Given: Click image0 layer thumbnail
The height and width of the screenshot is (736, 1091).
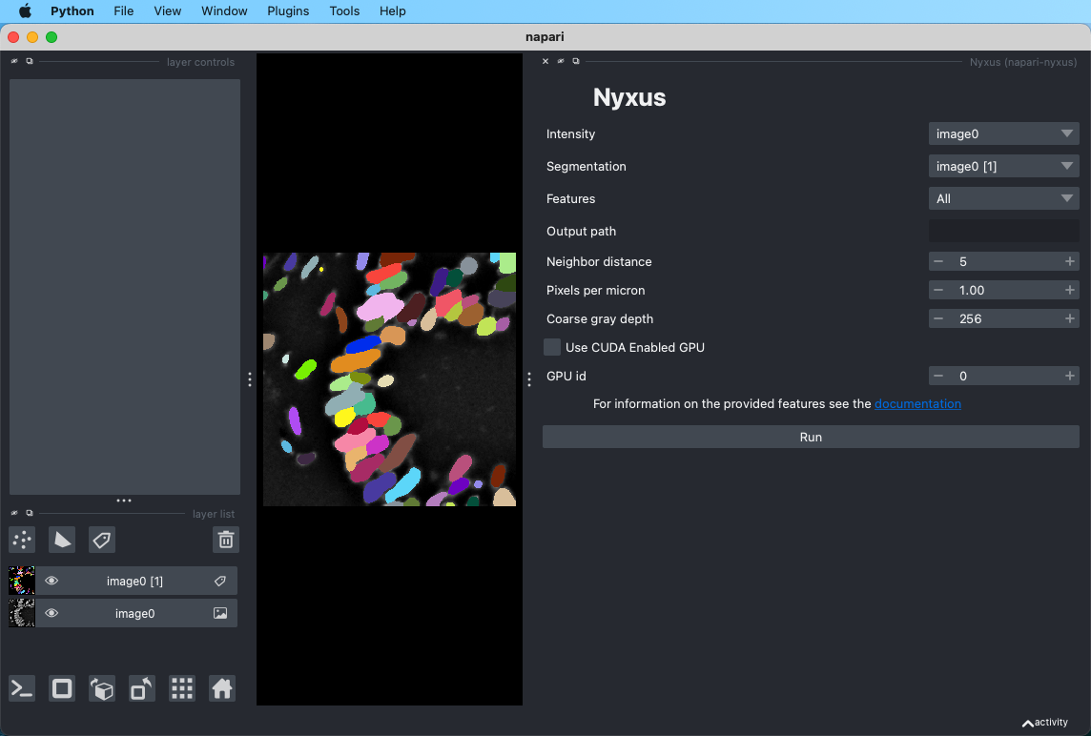Looking at the screenshot, I should click(22, 613).
